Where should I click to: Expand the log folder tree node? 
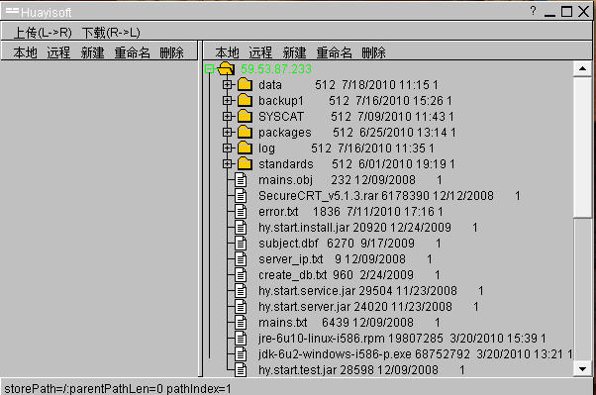(x=228, y=148)
